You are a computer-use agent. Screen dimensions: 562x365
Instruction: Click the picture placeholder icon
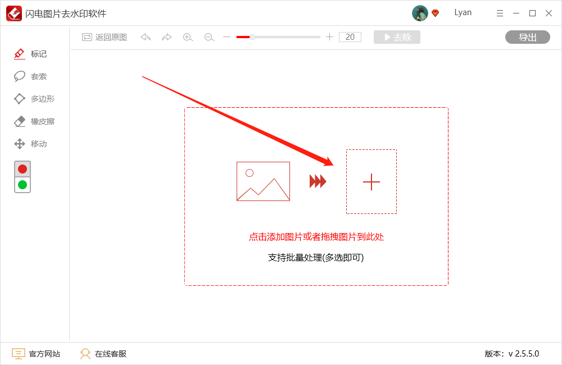(x=263, y=181)
